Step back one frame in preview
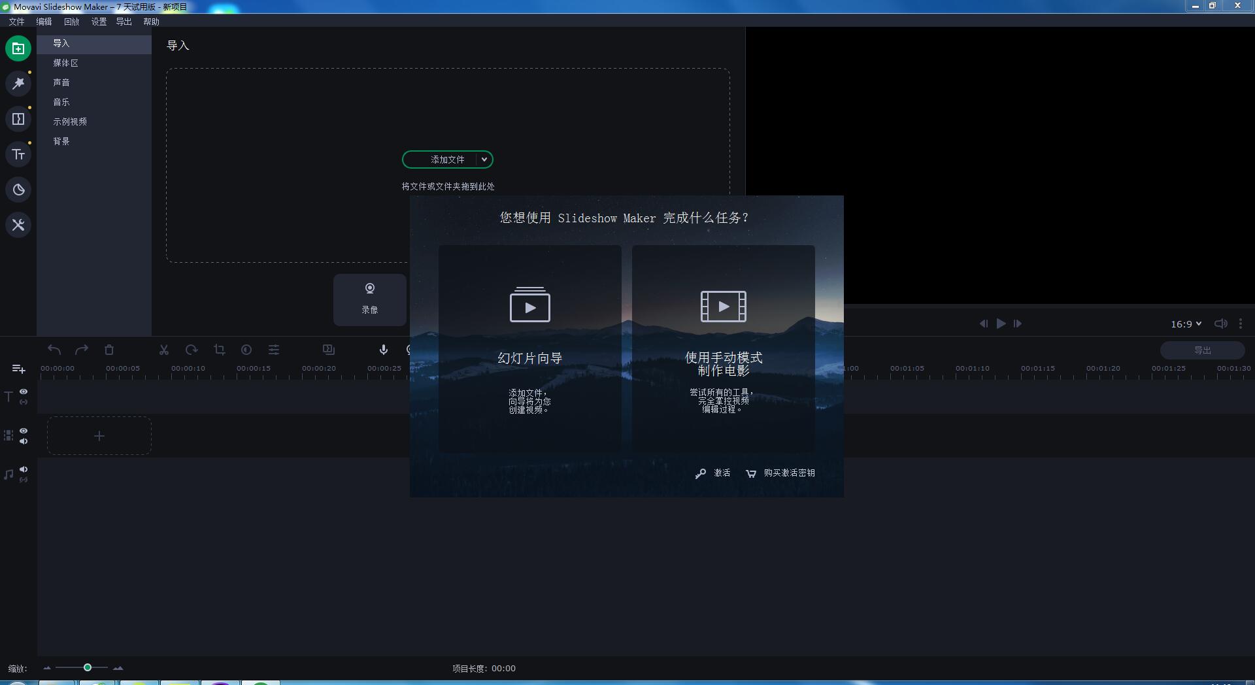Viewport: 1255px width, 685px height. coord(984,324)
